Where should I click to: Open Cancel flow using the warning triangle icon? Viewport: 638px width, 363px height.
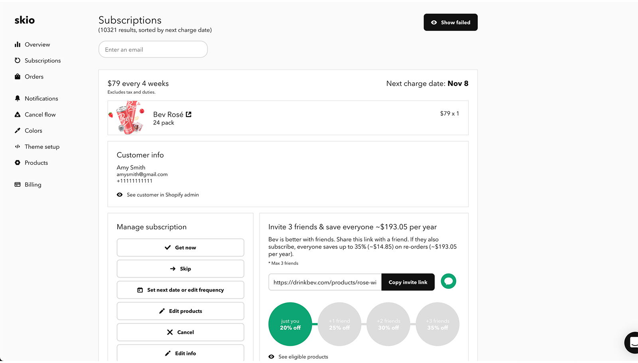(18, 114)
